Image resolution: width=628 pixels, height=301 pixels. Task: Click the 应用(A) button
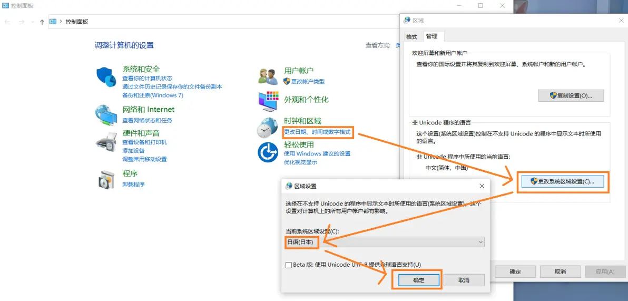pyautogui.click(x=605, y=271)
